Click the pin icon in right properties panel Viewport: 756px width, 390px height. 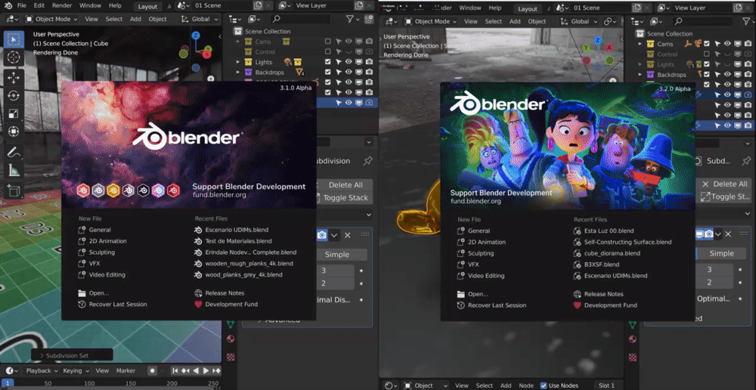(746, 160)
